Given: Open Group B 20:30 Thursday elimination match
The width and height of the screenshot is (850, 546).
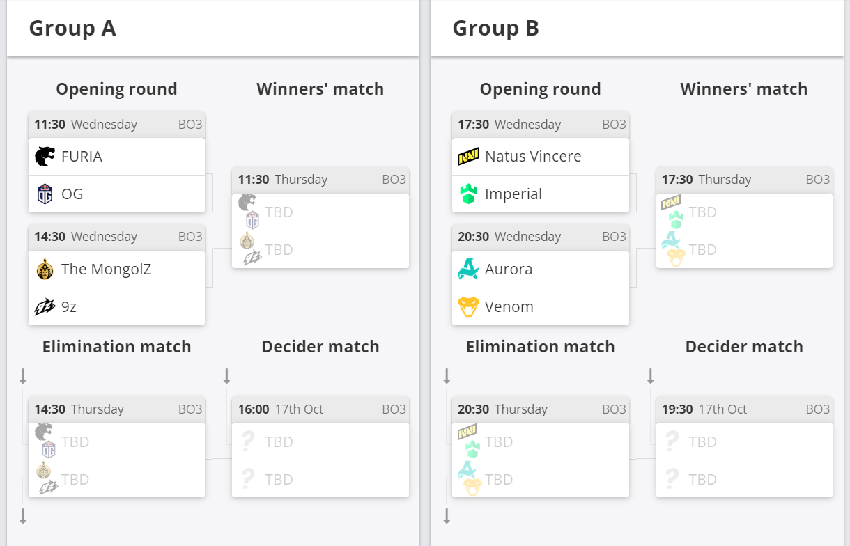Looking at the screenshot, I should click(x=541, y=409).
